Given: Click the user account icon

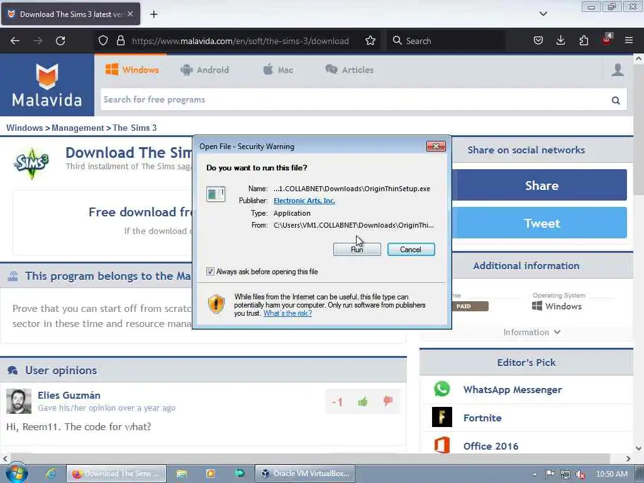Looking at the screenshot, I should click(x=618, y=70).
